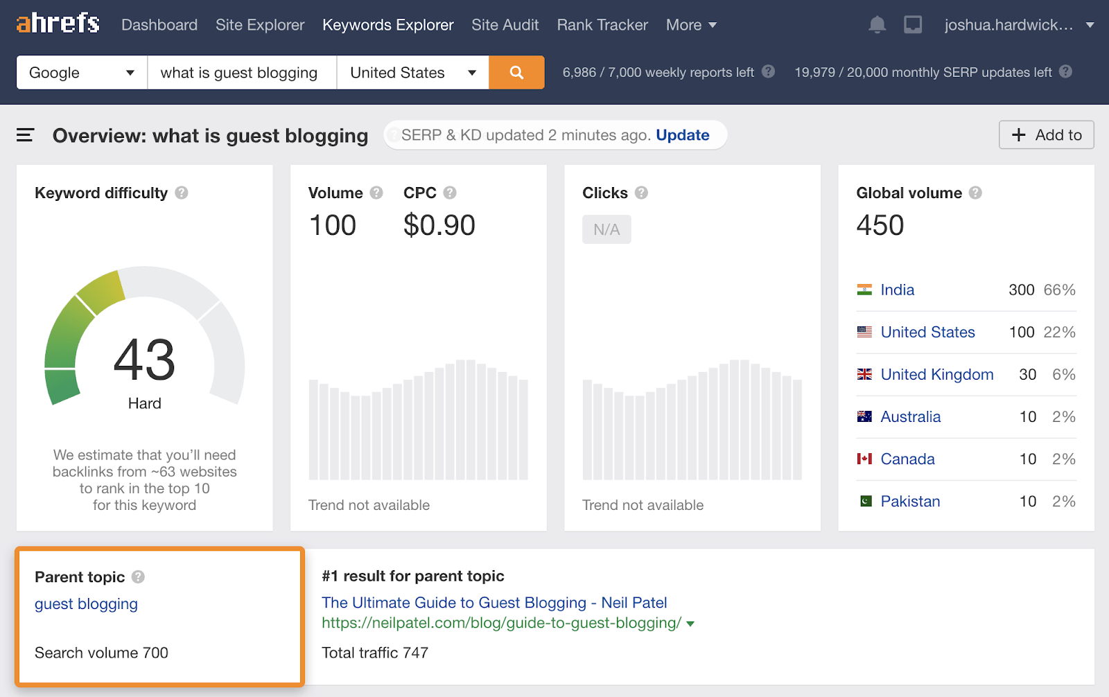
Task: Open the device/screen icon in header
Action: (x=913, y=25)
